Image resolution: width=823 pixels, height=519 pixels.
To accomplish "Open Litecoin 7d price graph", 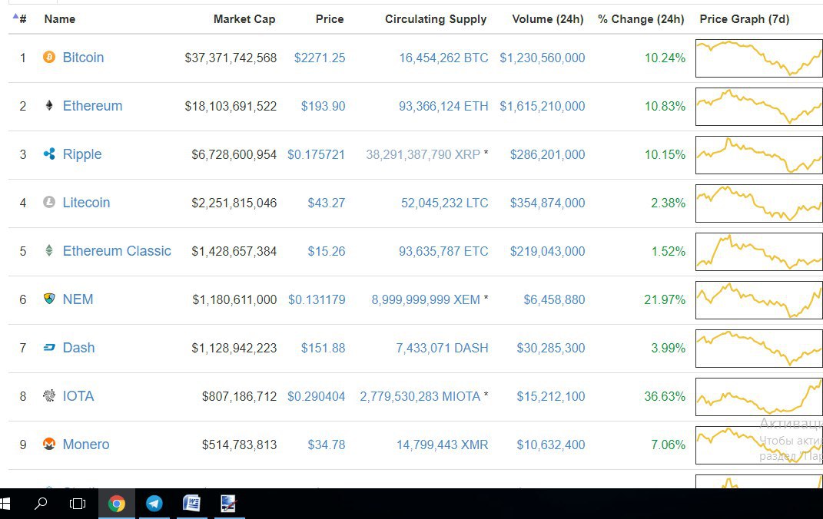I will [x=759, y=203].
